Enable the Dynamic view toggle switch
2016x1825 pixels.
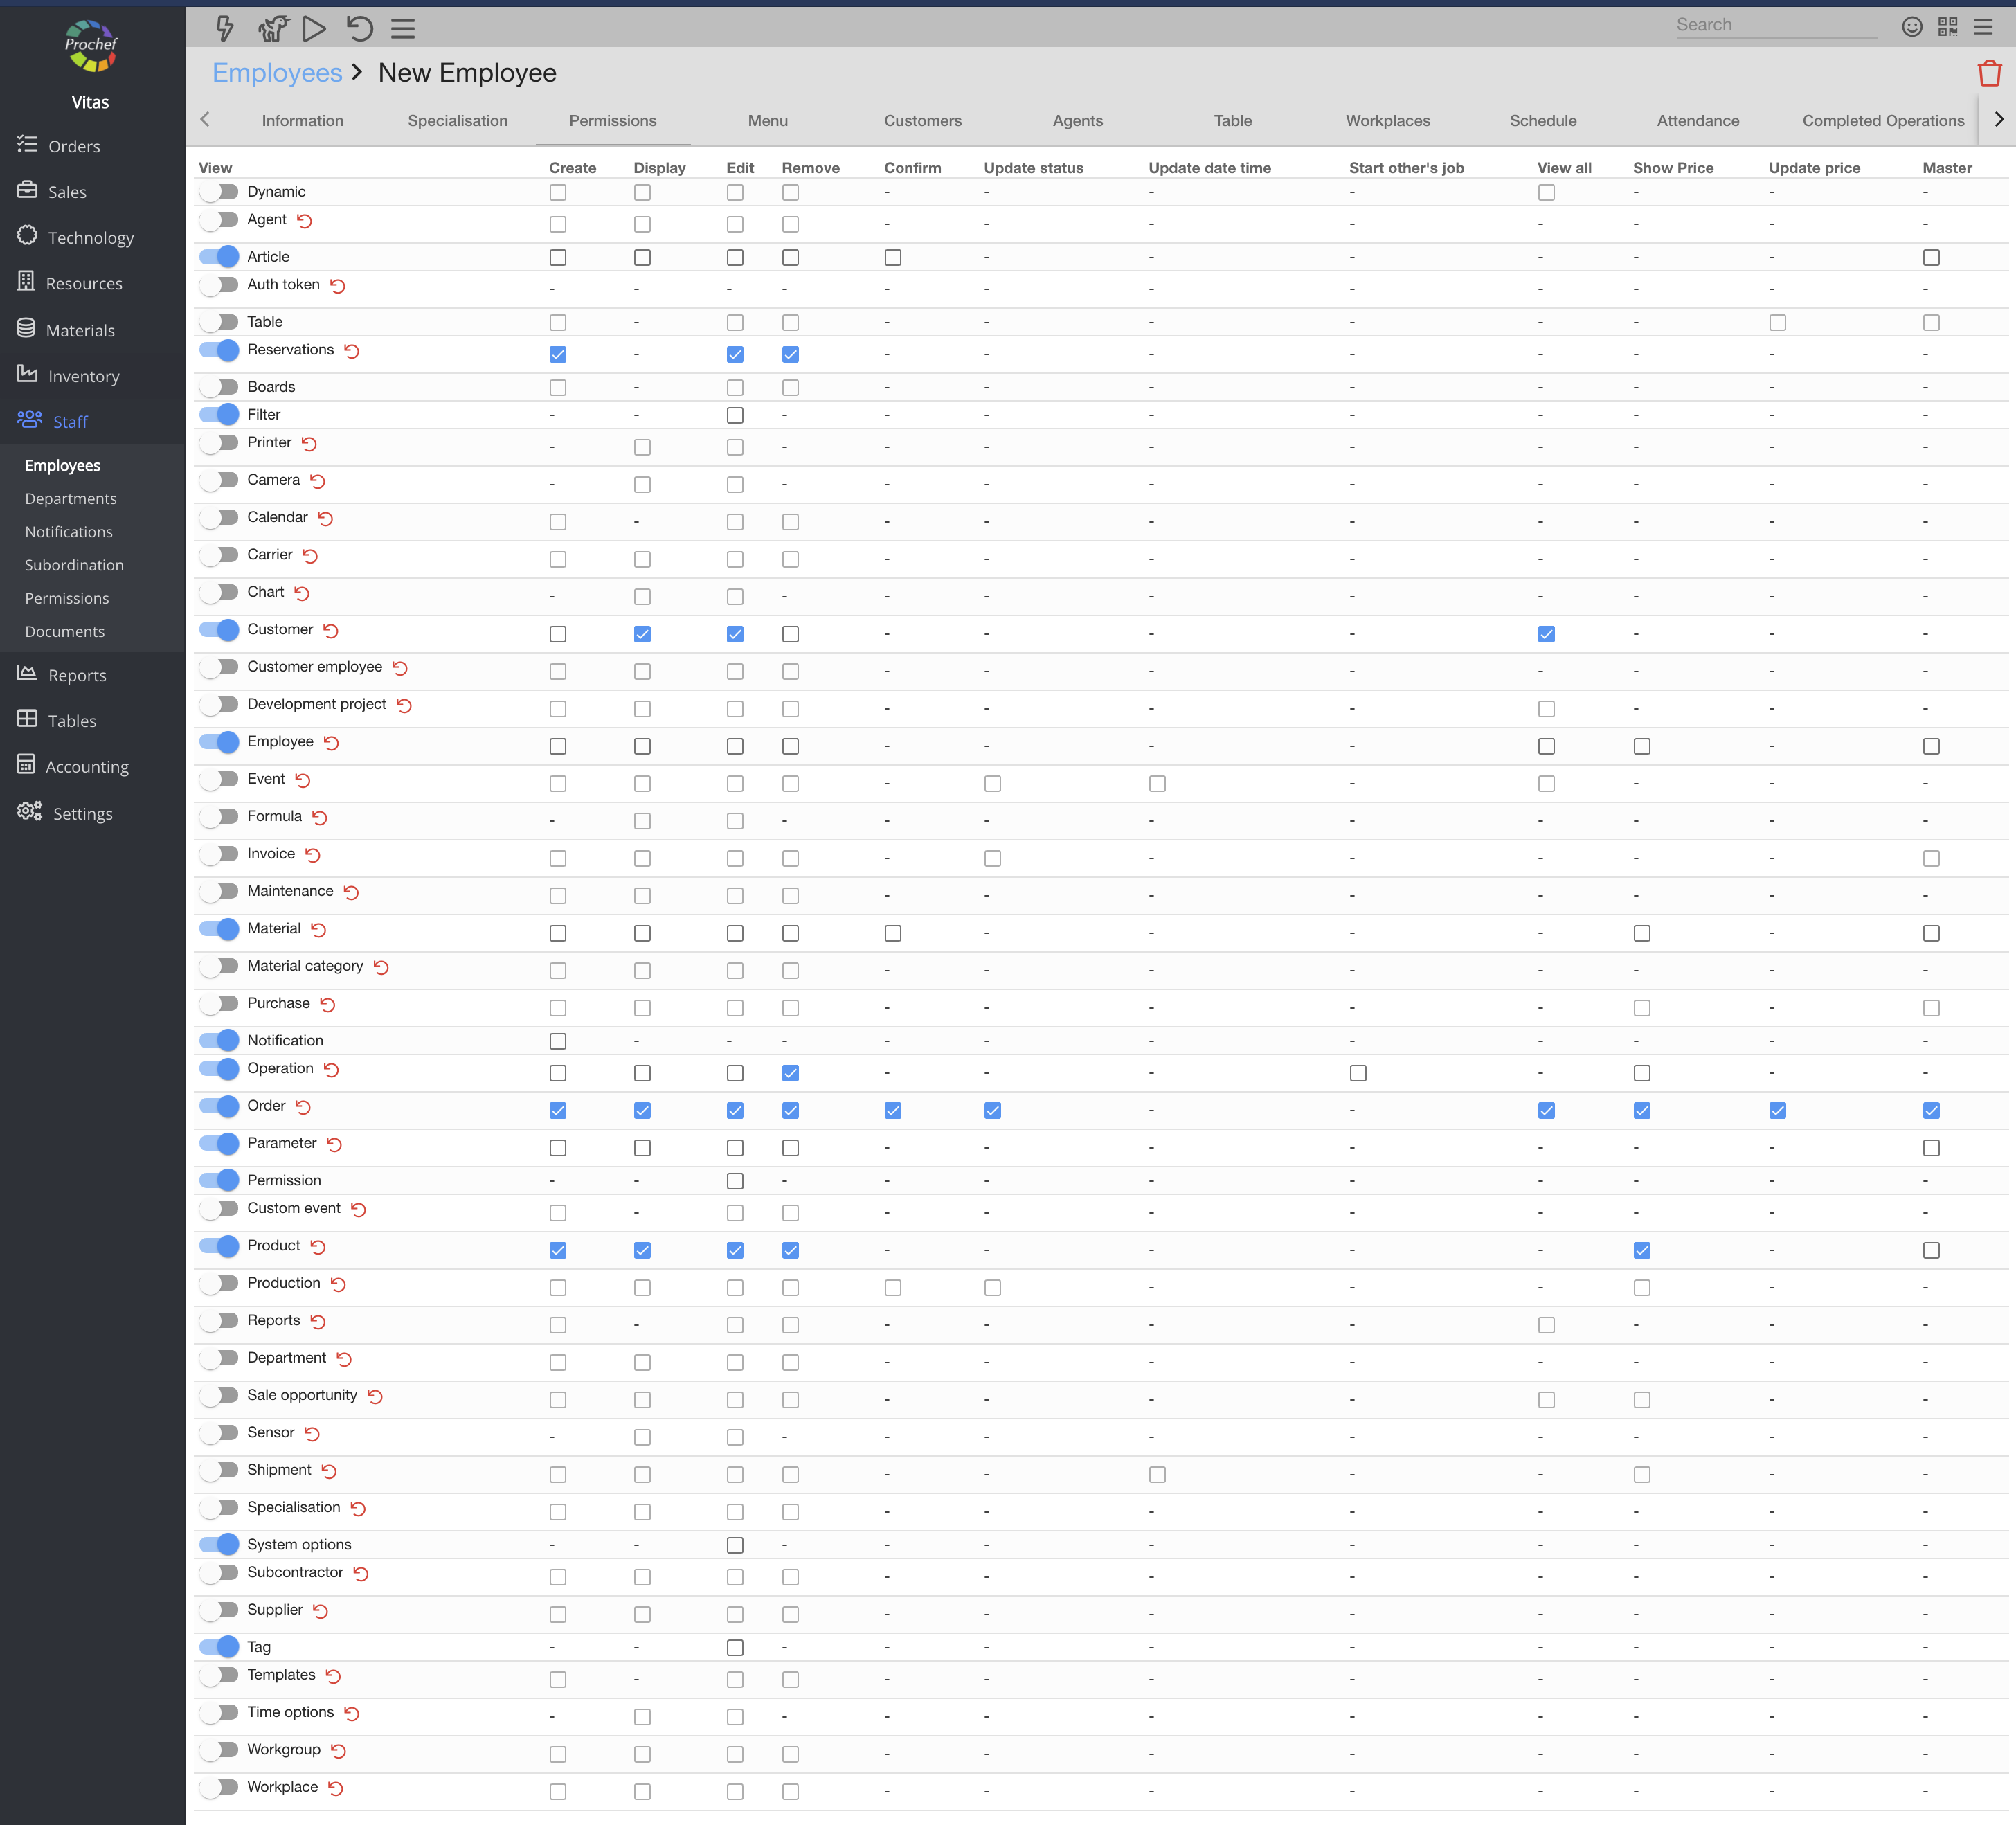click(219, 192)
